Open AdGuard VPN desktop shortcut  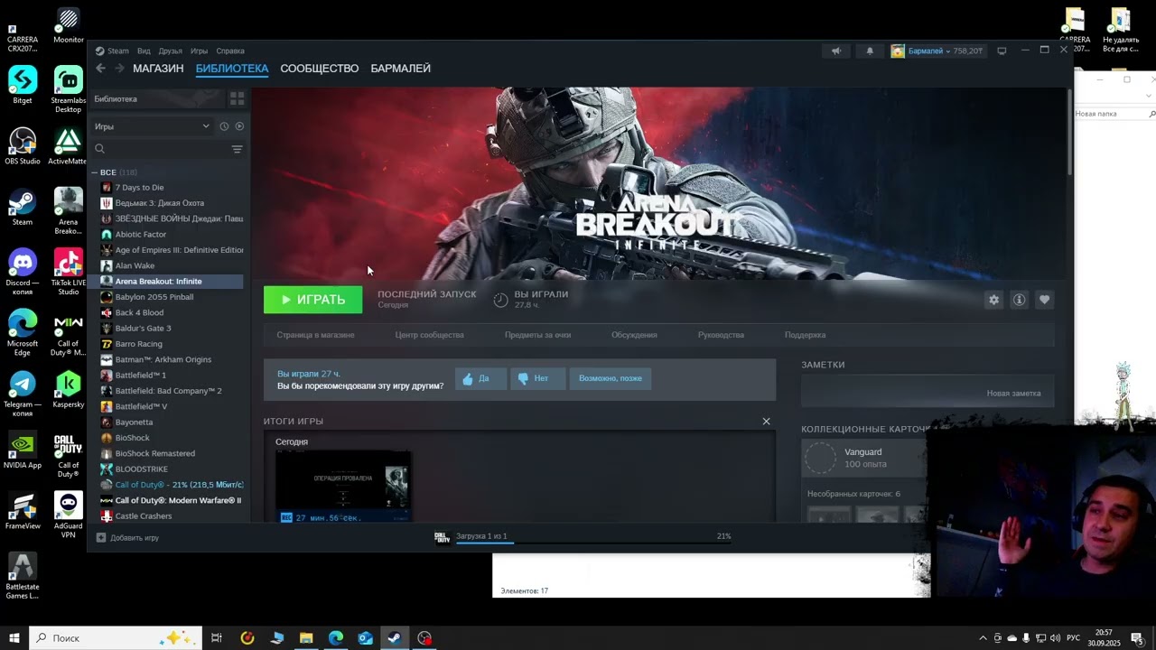[68, 516]
